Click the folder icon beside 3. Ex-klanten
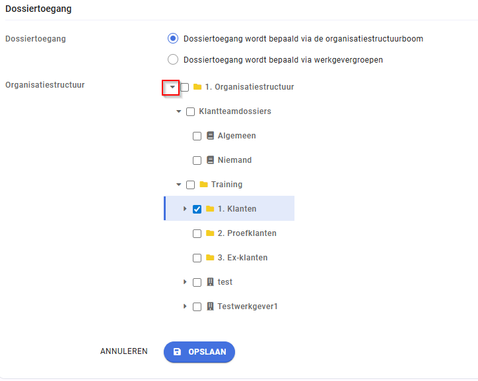Image resolution: width=478 pixels, height=381 pixels. click(x=210, y=258)
